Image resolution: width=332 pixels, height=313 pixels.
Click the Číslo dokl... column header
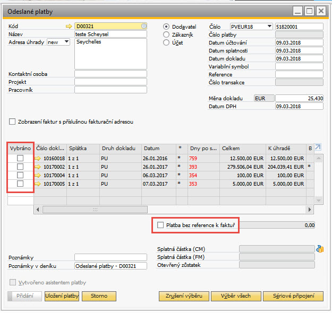(x=50, y=148)
